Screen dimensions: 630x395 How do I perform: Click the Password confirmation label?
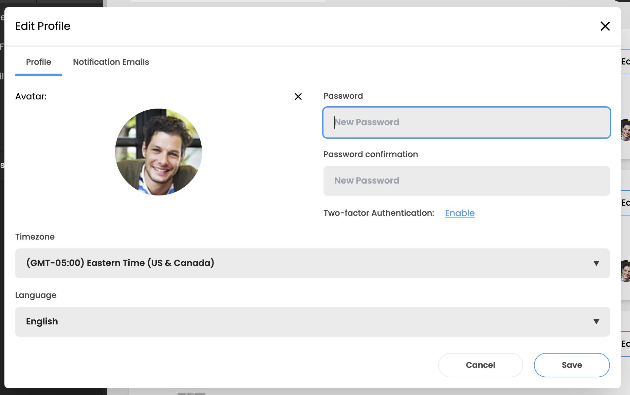point(370,154)
